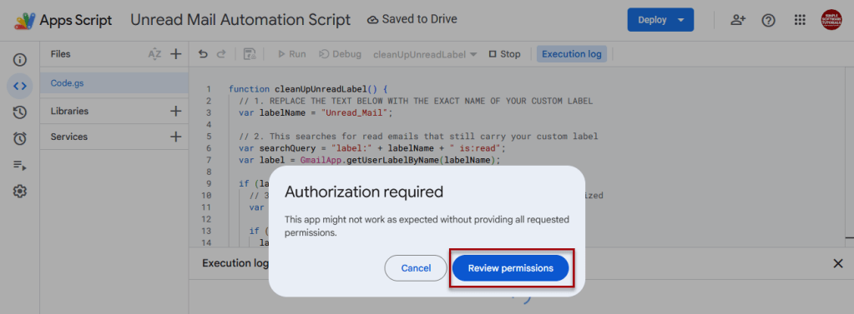Click the function cleanUpUnreadLabel line
The width and height of the screenshot is (854, 314).
(308, 88)
